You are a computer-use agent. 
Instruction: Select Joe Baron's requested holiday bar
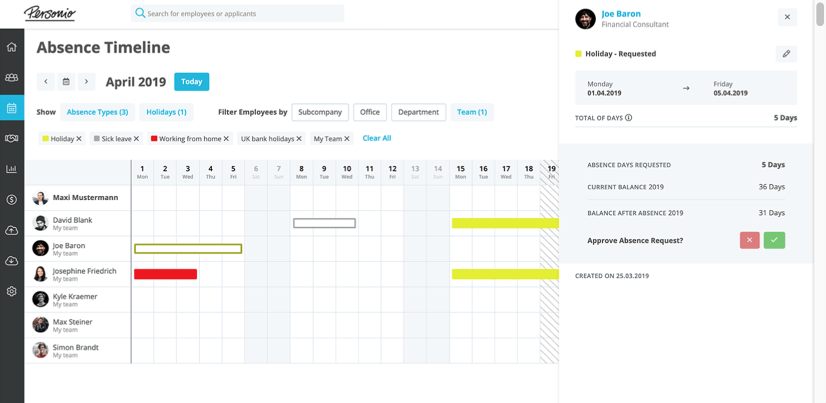pyautogui.click(x=188, y=249)
